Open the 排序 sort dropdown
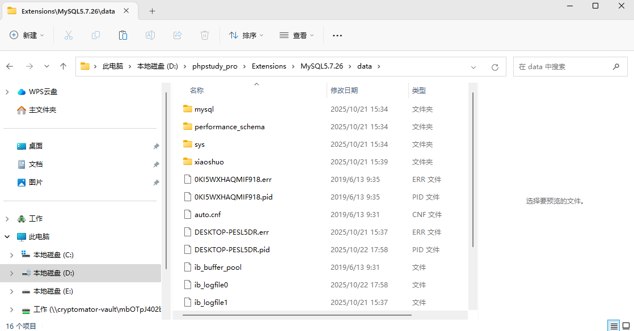634x331 pixels. pos(246,35)
